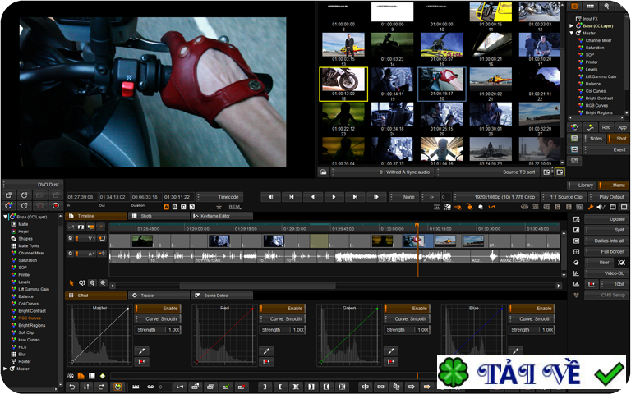This screenshot has width=631, height=394.
Task: Click the undo arrow in the bottom toolbar
Action: click(x=71, y=386)
